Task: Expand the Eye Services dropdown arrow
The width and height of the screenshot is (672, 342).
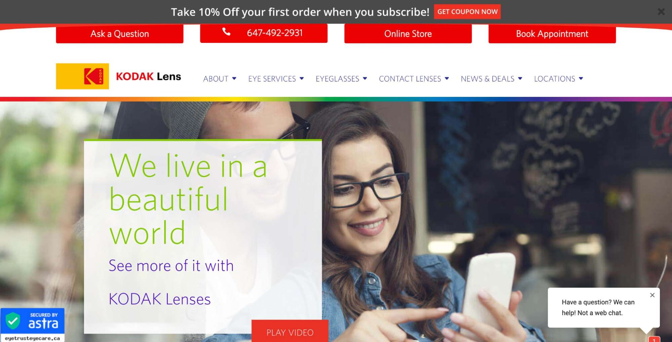Action: click(x=302, y=78)
